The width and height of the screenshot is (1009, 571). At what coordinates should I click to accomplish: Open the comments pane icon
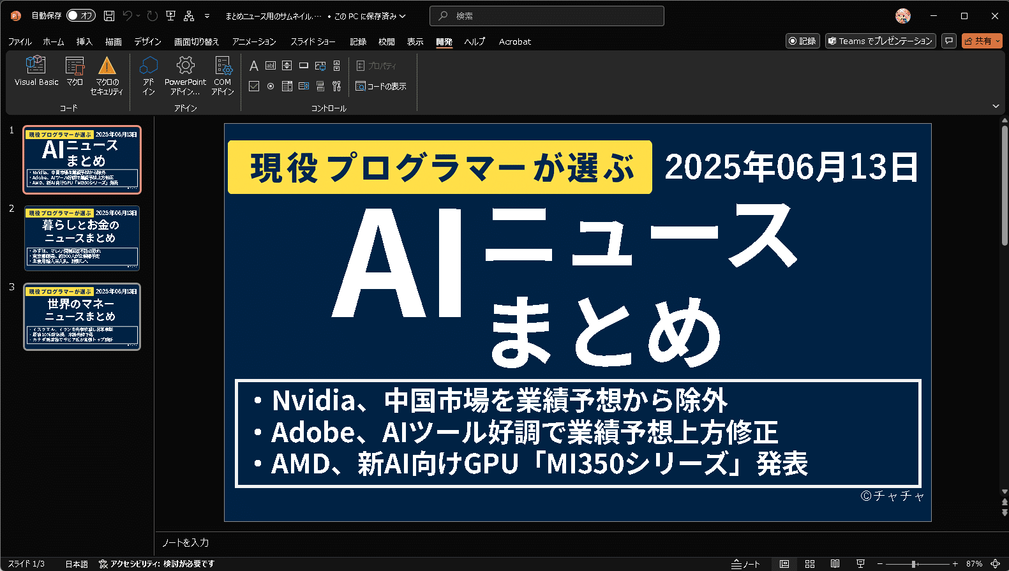pos(949,41)
